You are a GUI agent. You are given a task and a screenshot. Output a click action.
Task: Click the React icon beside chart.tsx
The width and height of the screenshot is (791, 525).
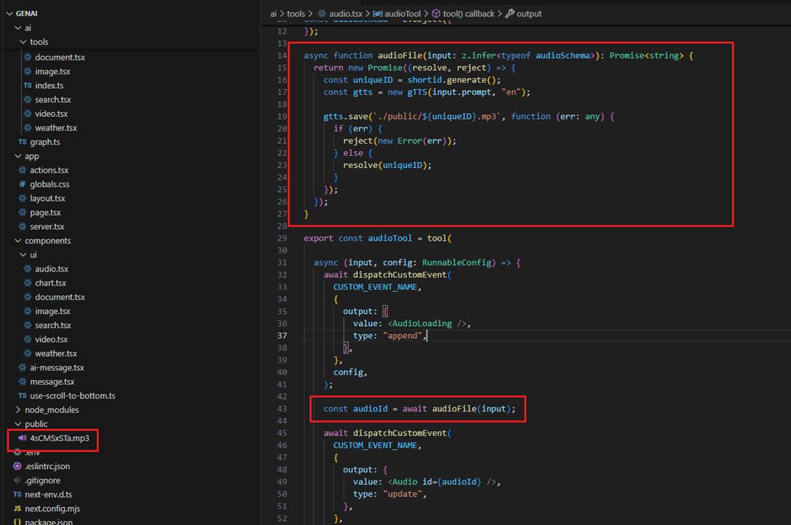tap(28, 283)
